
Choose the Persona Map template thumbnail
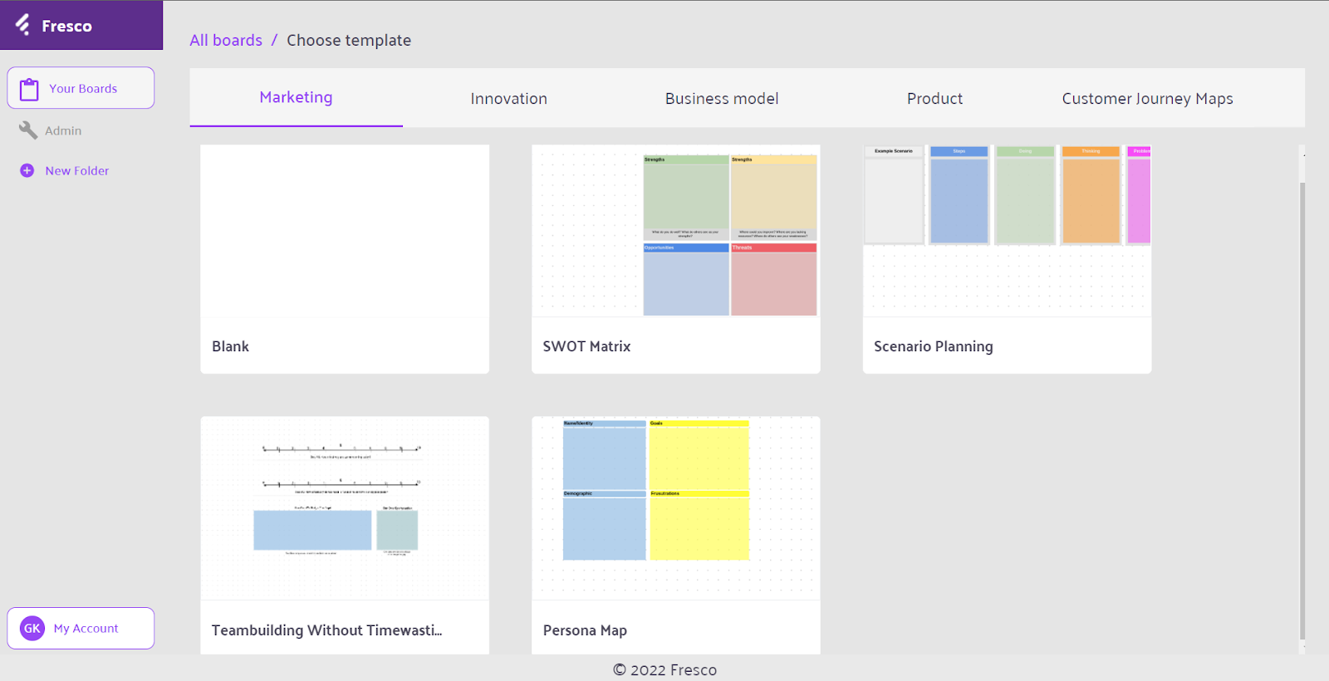676,508
